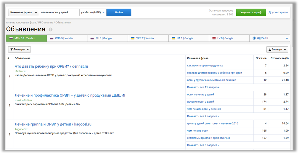Switch to СПБ 5 | Yandex tab
The width and height of the screenshot is (299, 153).
[x=67, y=38]
